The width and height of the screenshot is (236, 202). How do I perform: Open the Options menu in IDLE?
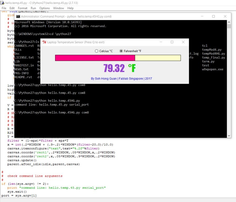coord(45,8)
